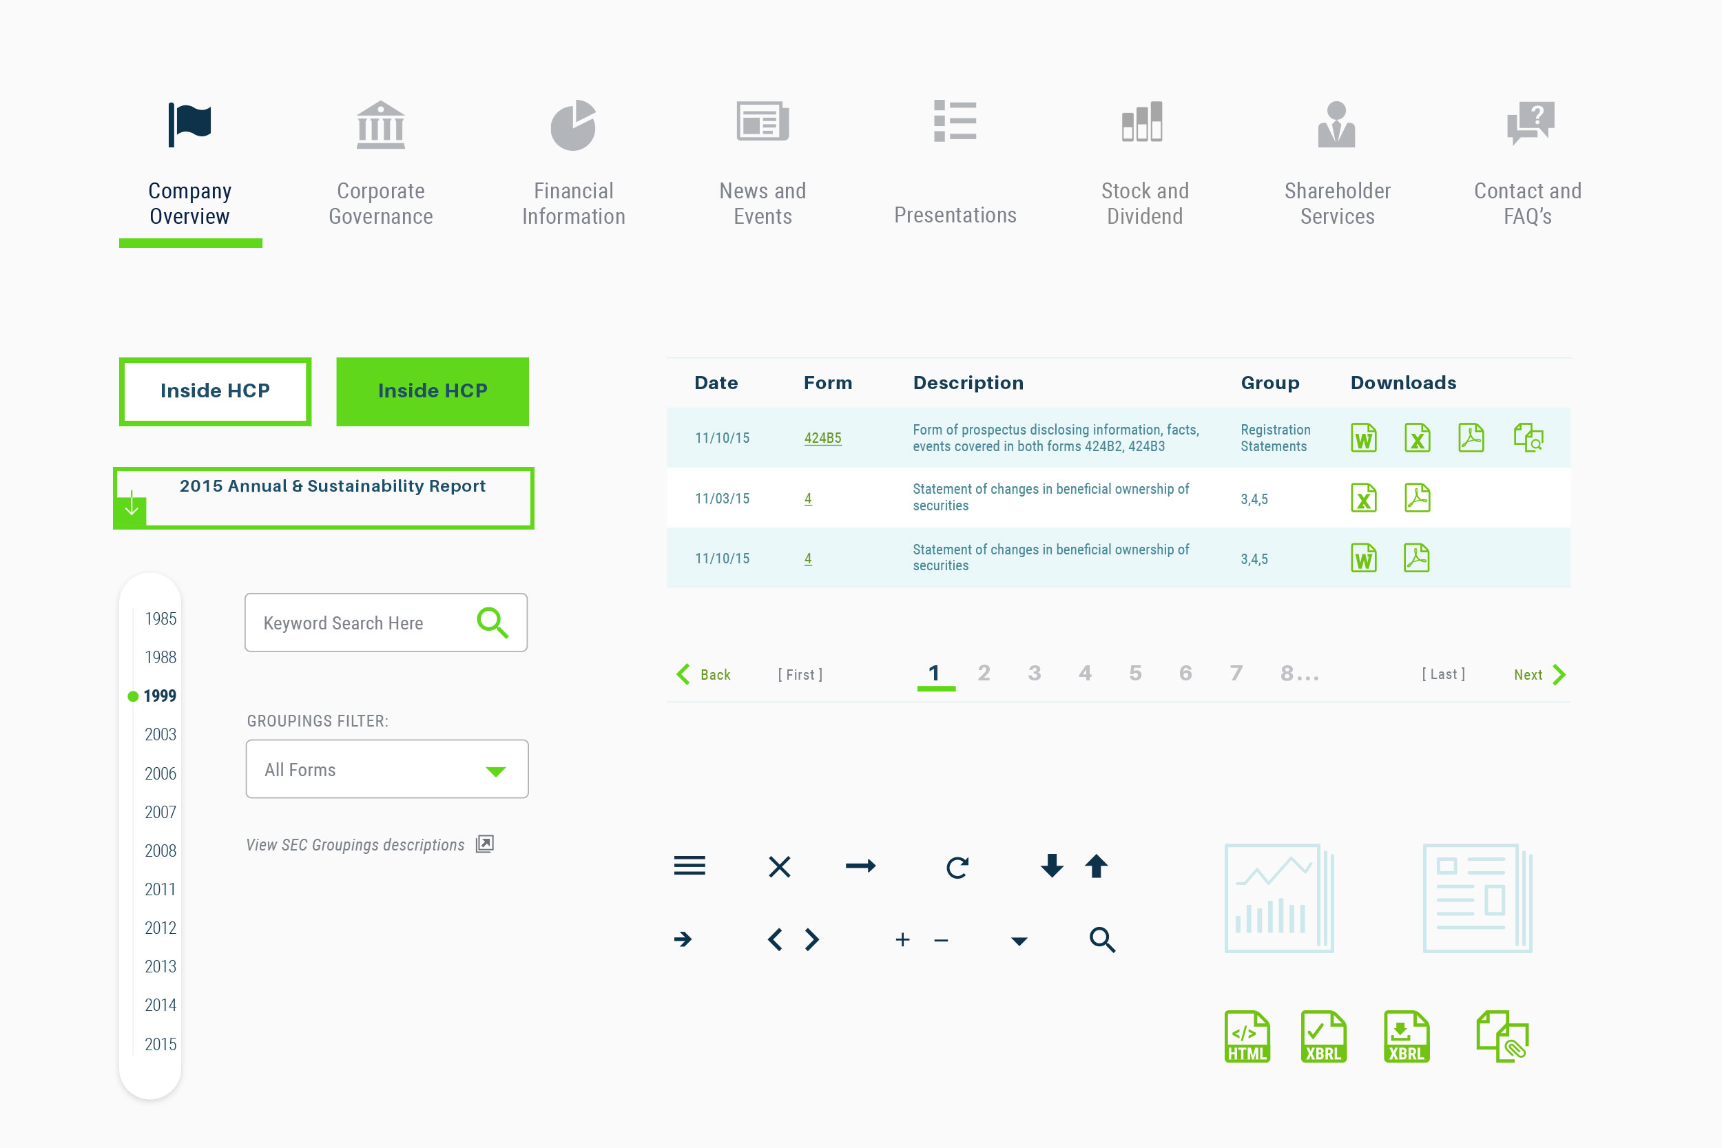Open document preview icon for 424B5 filing

coord(1528,438)
